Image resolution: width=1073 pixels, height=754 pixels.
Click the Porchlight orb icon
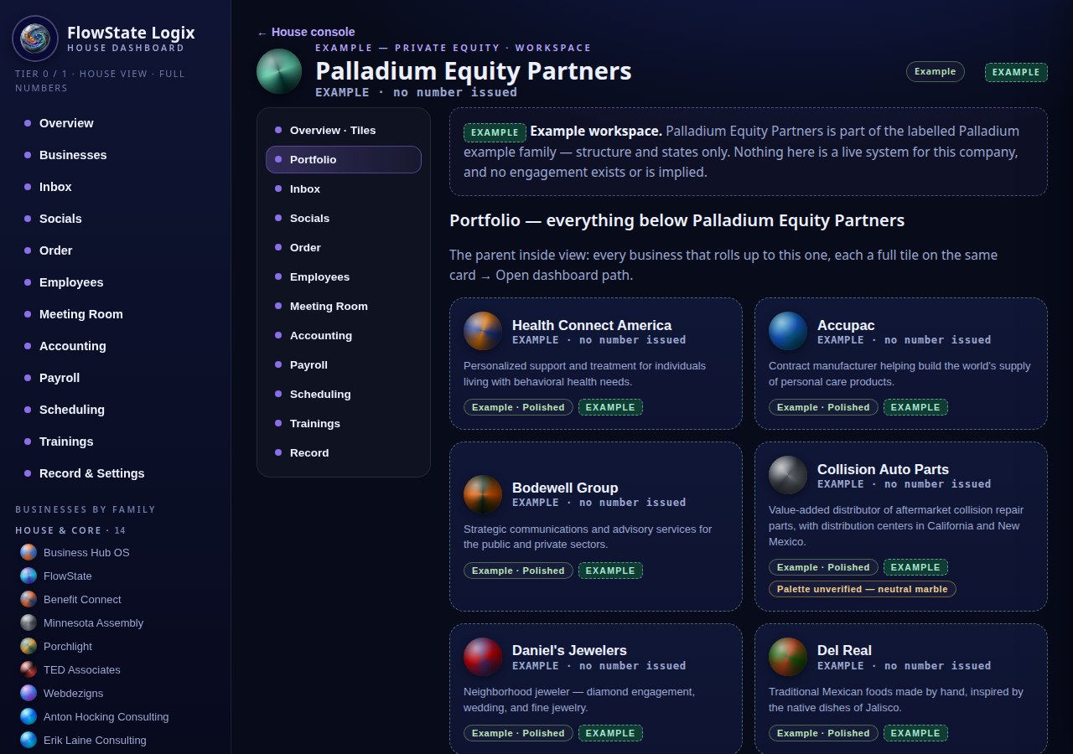tap(29, 646)
